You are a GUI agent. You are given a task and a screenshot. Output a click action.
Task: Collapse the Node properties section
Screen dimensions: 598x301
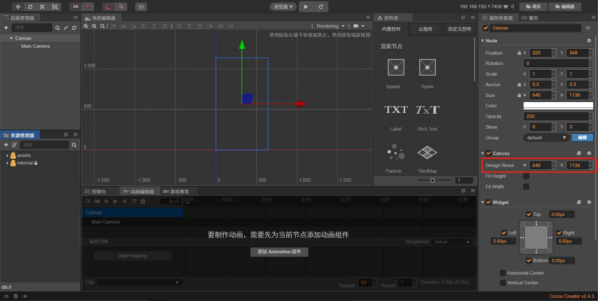pos(483,41)
